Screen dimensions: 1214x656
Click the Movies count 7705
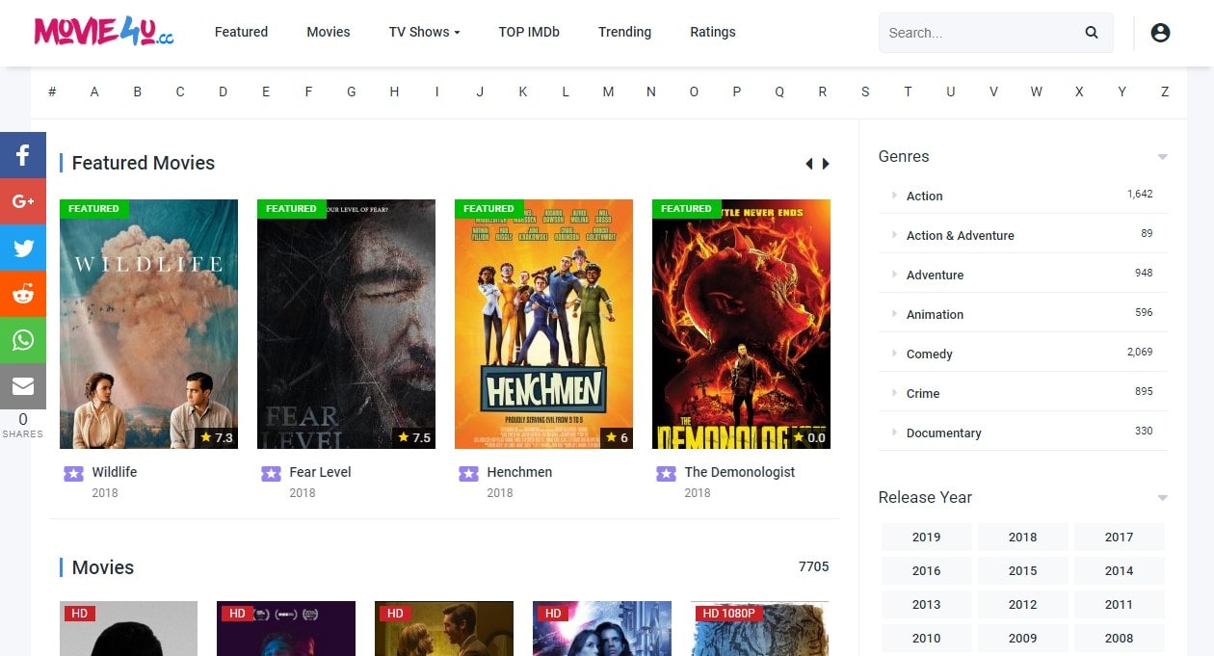(x=814, y=566)
